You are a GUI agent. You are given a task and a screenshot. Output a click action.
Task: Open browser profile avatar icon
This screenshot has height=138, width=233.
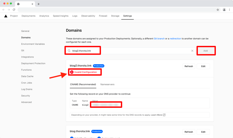[224, 10]
